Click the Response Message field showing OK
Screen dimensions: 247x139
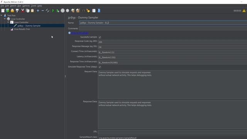coord(173,47)
